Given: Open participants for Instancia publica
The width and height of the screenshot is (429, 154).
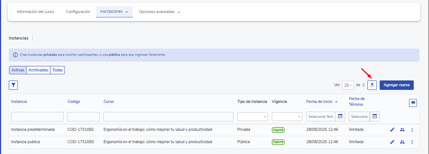Looking at the screenshot, I should pos(402,142).
